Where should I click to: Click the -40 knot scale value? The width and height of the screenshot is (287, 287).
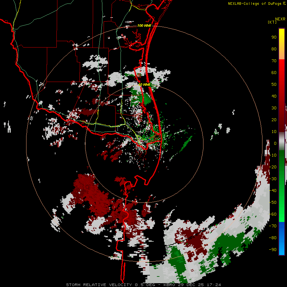point(273,191)
